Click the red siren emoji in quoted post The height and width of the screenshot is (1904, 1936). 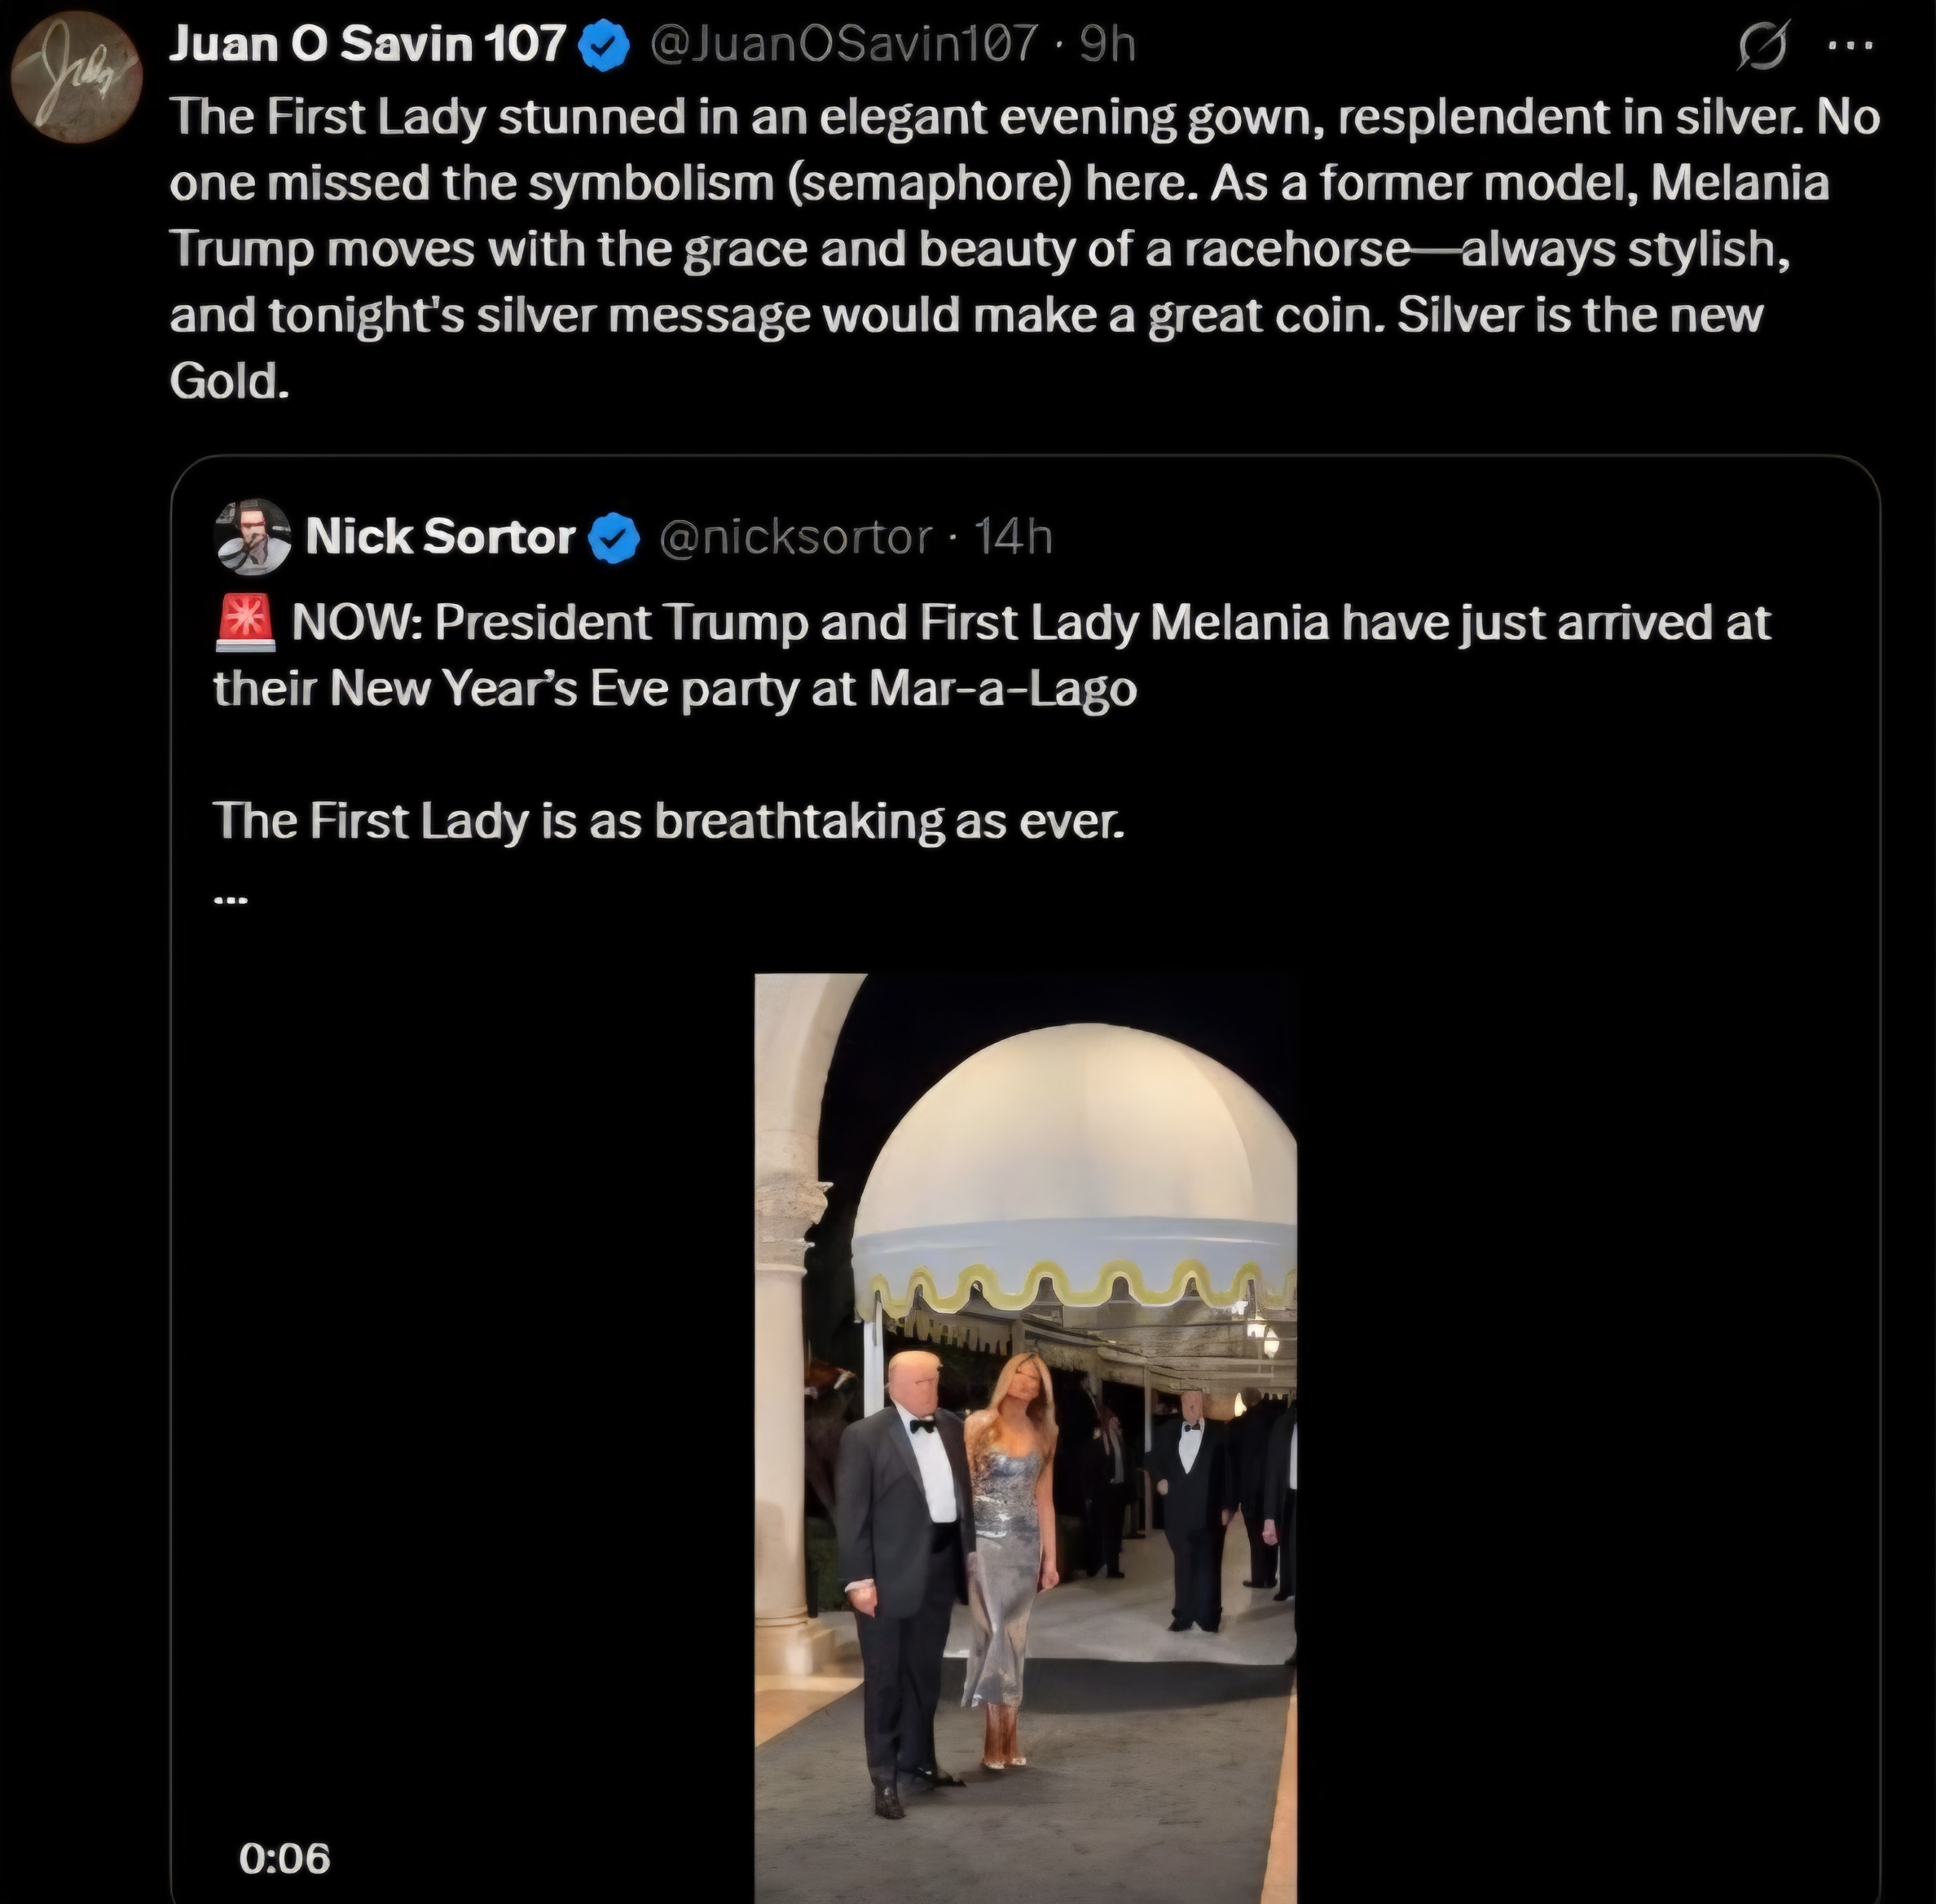244,622
